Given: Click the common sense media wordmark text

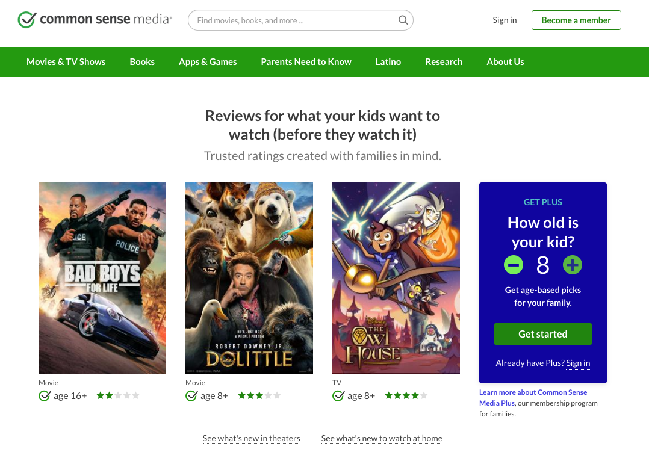Looking at the screenshot, I should coord(106,19).
